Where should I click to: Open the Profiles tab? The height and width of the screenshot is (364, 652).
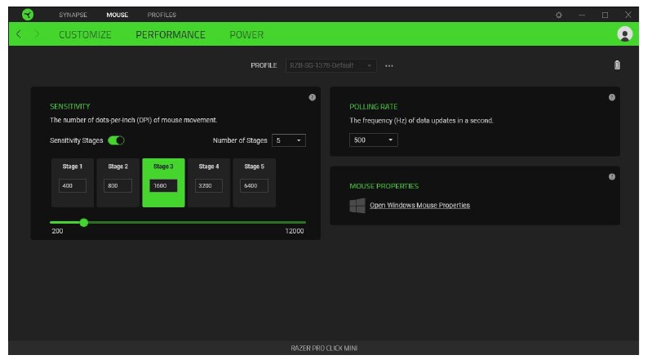click(x=162, y=15)
